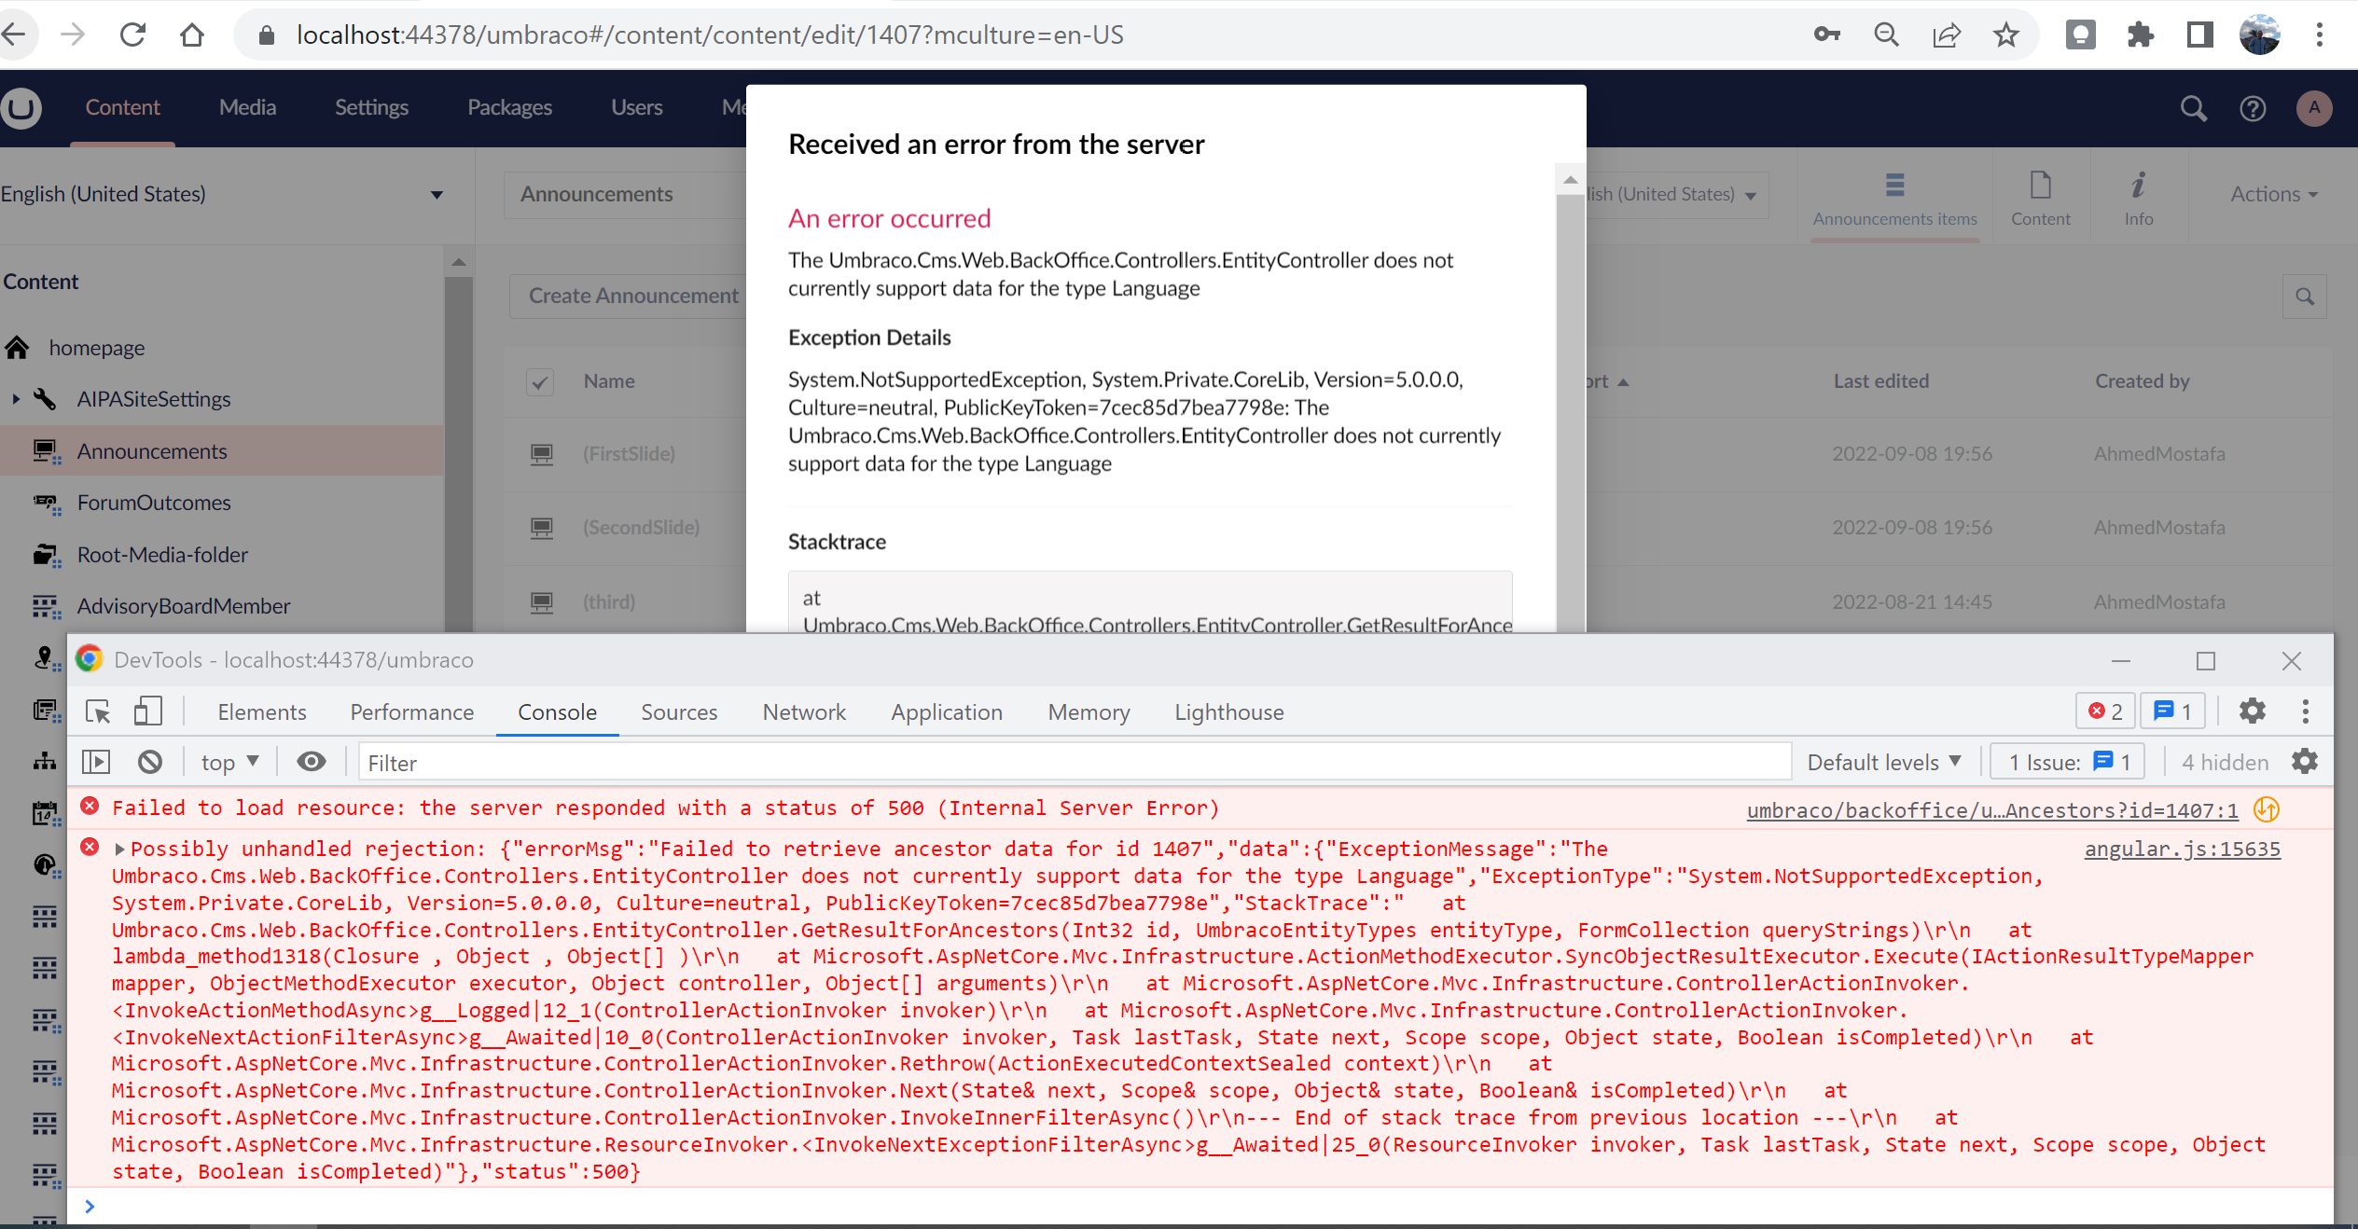This screenshot has height=1229, width=2358.
Task: Click the Created by column header
Action: [2142, 380]
